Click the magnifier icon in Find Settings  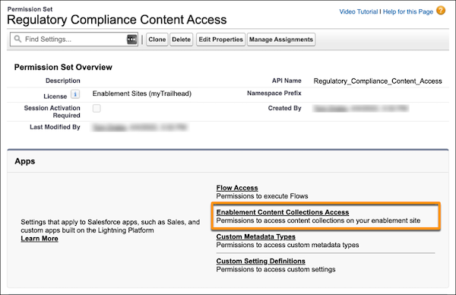[x=17, y=39]
